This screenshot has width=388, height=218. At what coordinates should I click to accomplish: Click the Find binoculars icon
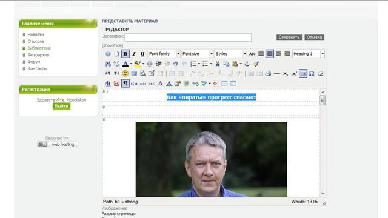108,64
